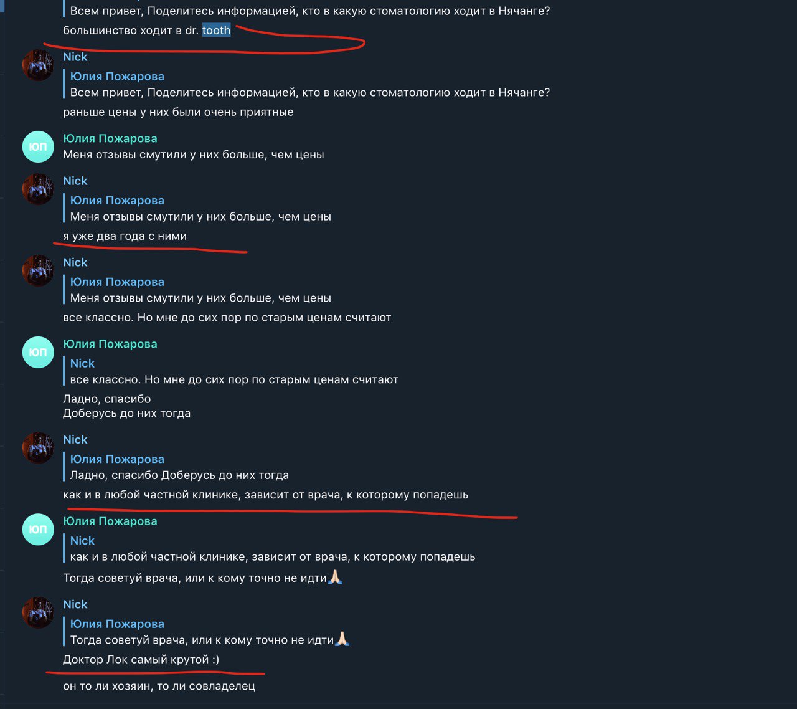The image size is (797, 709).
Task: Open Nick's avatar beside 'я уже два года' message
Action: click(38, 189)
